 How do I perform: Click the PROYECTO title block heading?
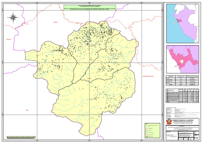pos(182,126)
